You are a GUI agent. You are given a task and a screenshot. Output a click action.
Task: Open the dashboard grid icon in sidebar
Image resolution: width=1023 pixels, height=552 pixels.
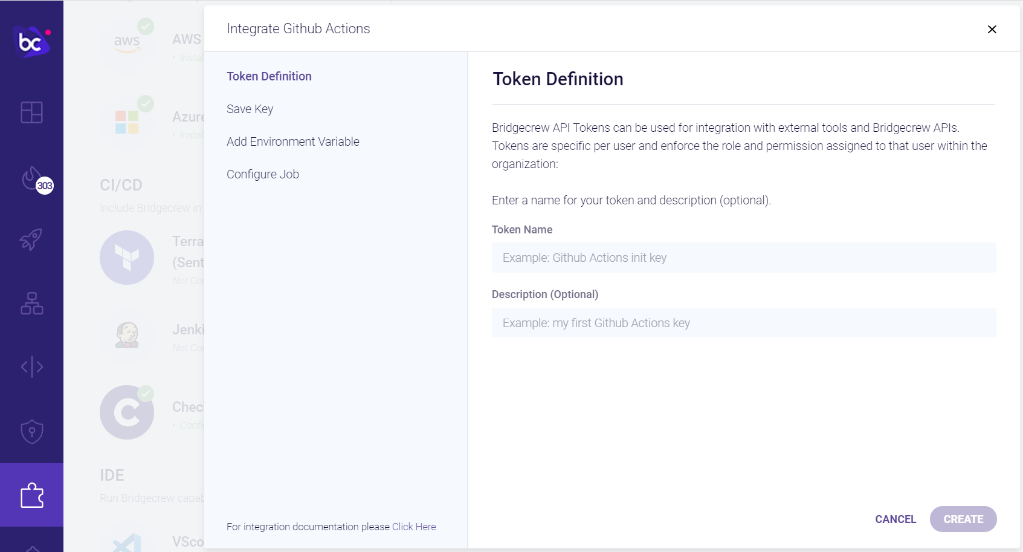[31, 112]
